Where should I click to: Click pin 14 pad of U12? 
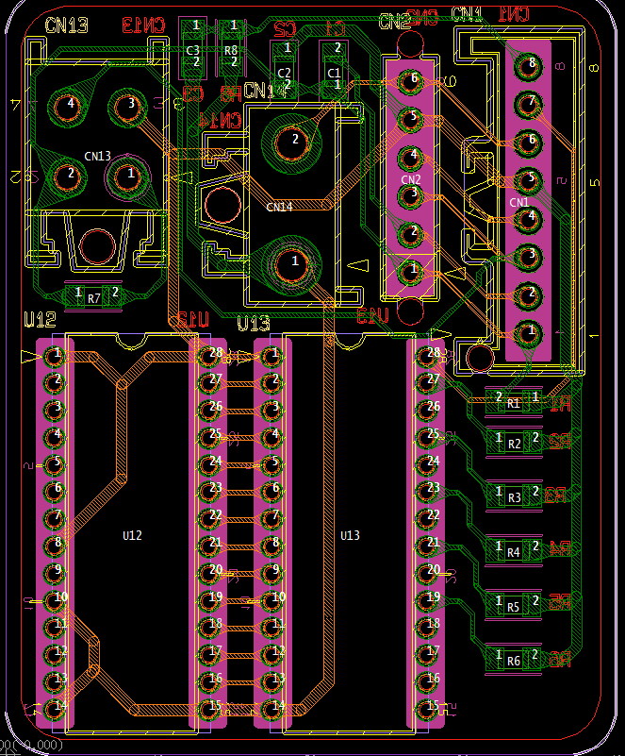tap(56, 706)
